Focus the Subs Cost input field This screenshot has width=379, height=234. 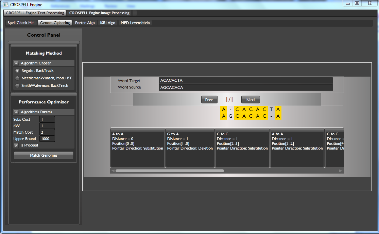point(47,119)
